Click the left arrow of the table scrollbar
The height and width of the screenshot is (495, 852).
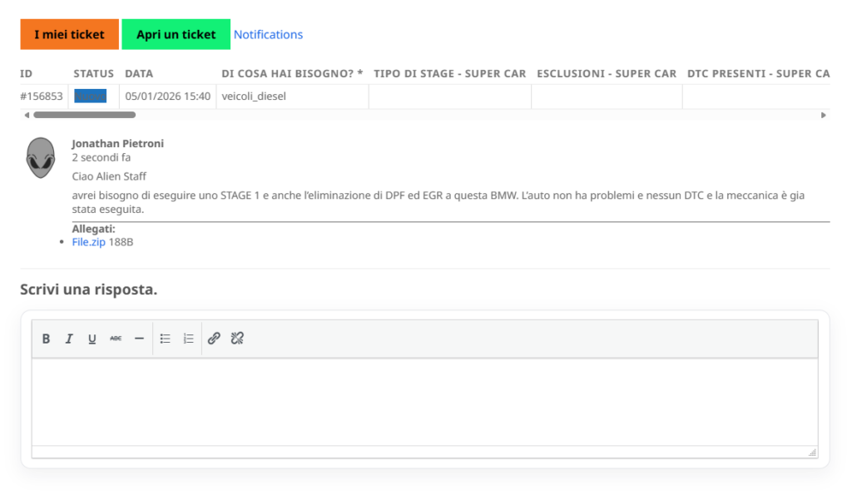point(26,115)
